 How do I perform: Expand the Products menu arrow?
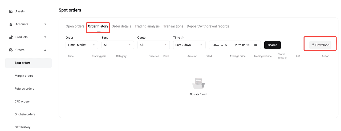click(x=45, y=37)
